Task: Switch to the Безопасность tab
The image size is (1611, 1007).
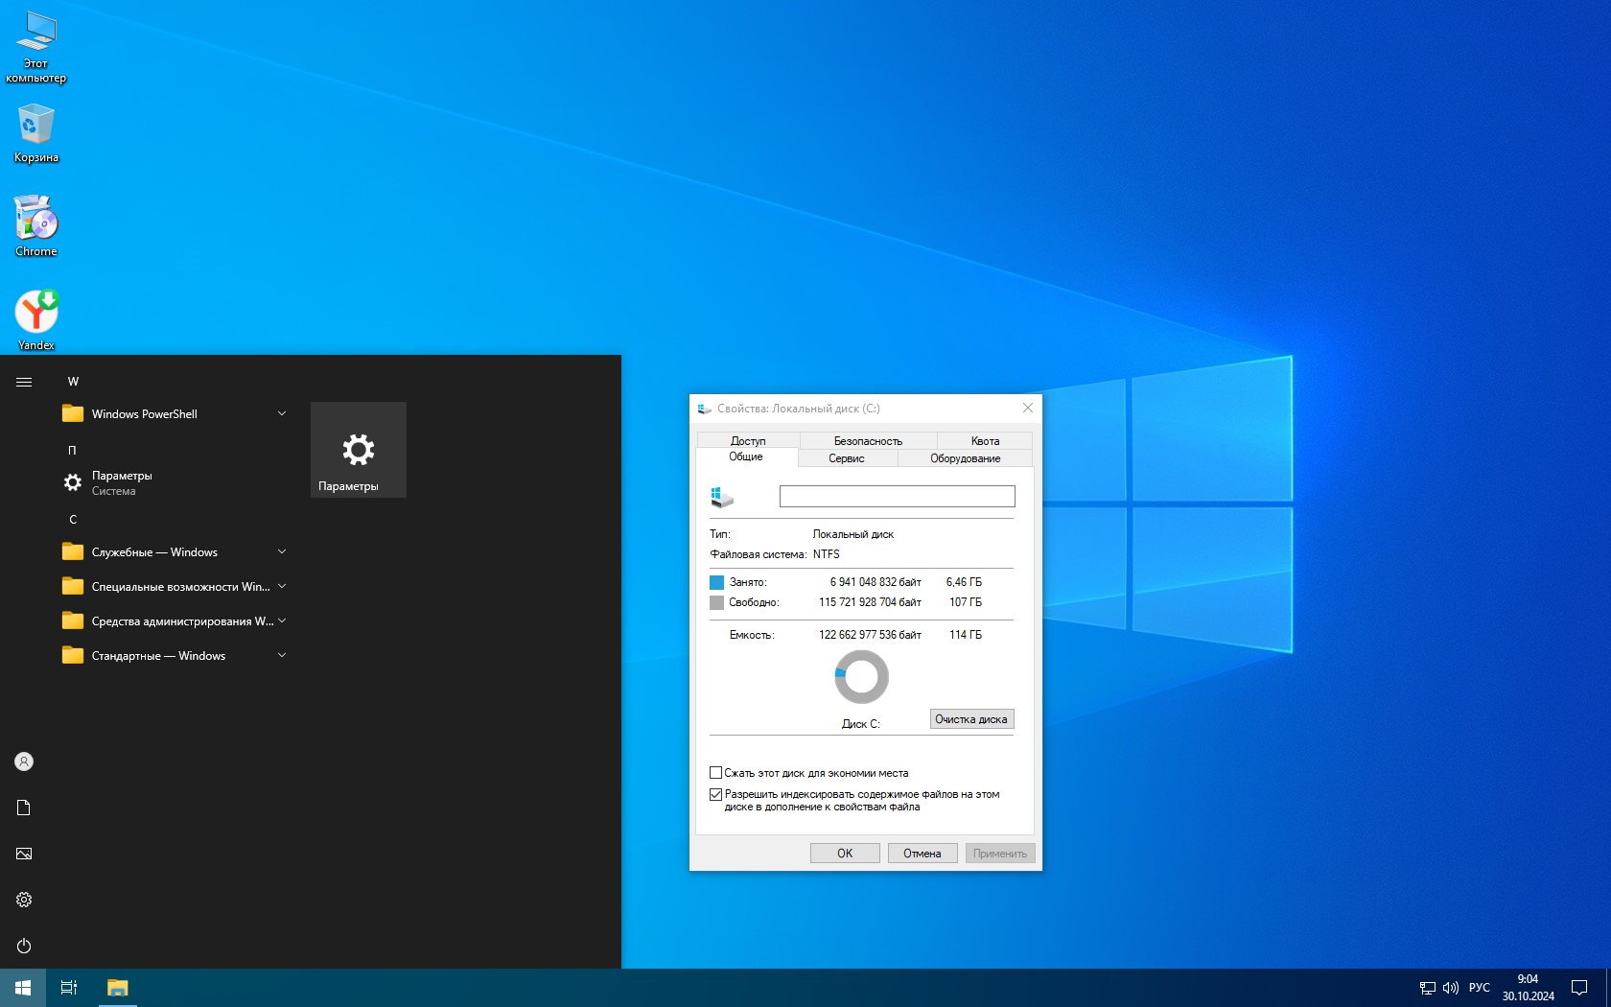Action: [868, 441]
